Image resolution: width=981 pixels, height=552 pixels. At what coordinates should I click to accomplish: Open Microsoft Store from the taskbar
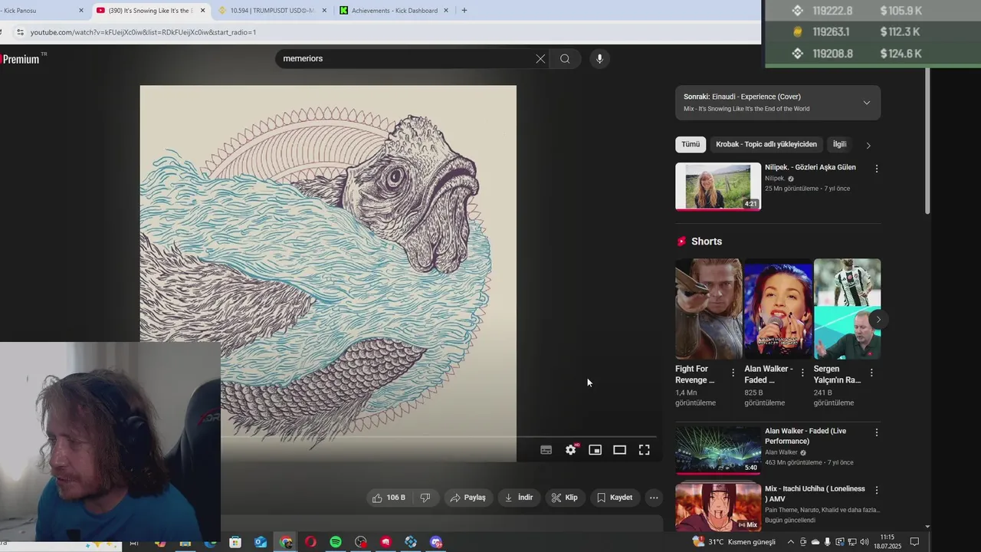[235, 542]
